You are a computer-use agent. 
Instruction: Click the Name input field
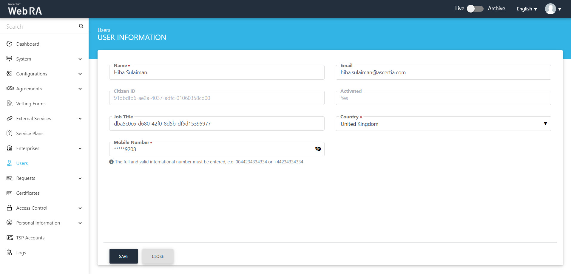[217, 73]
